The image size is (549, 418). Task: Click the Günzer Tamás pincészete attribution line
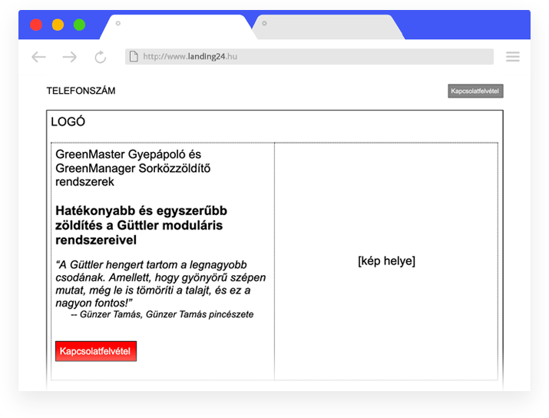[x=162, y=314]
